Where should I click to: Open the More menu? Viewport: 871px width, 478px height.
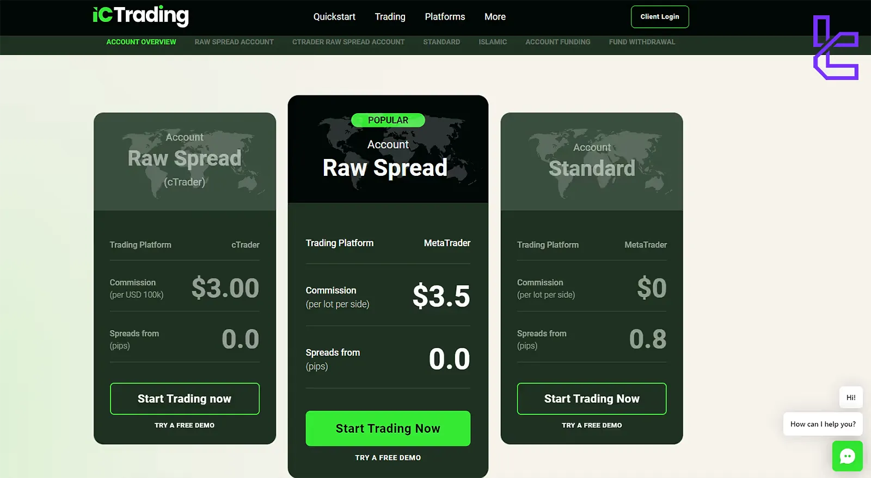click(495, 17)
